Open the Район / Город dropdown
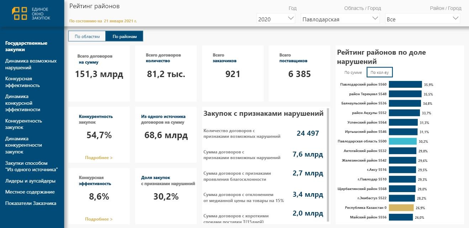The height and width of the screenshot is (228, 469). [422, 19]
